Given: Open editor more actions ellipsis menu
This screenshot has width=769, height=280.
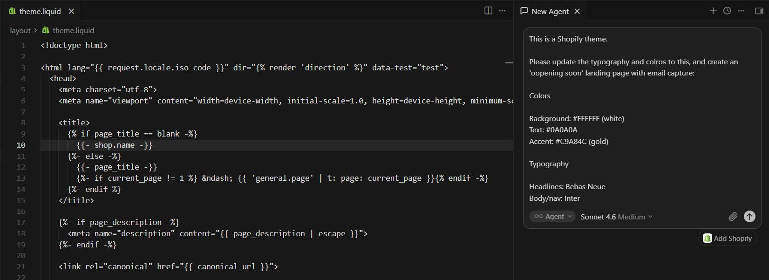Looking at the screenshot, I should pos(502,11).
